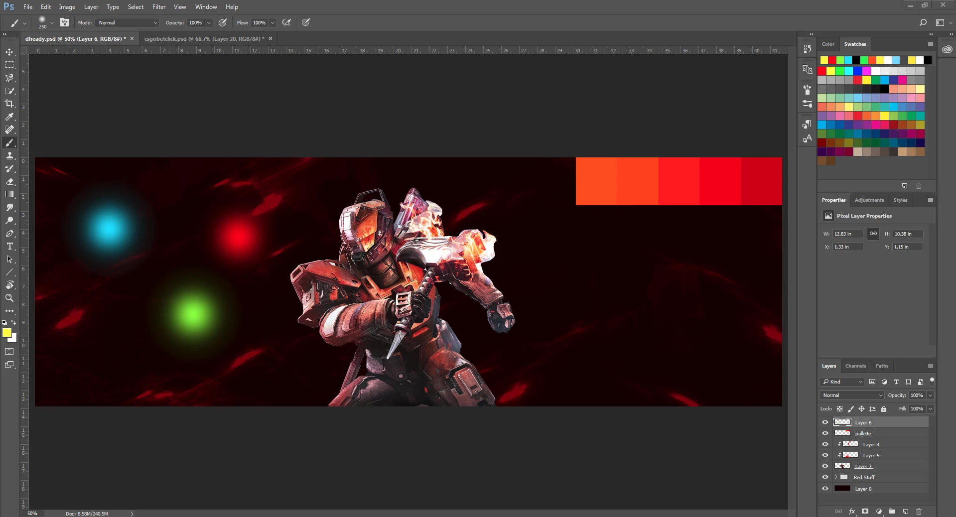Open the Window menu

point(206,7)
